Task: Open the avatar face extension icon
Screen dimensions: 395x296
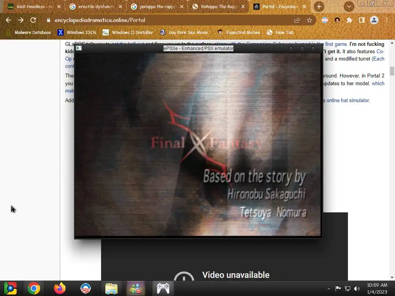Action: point(337,20)
